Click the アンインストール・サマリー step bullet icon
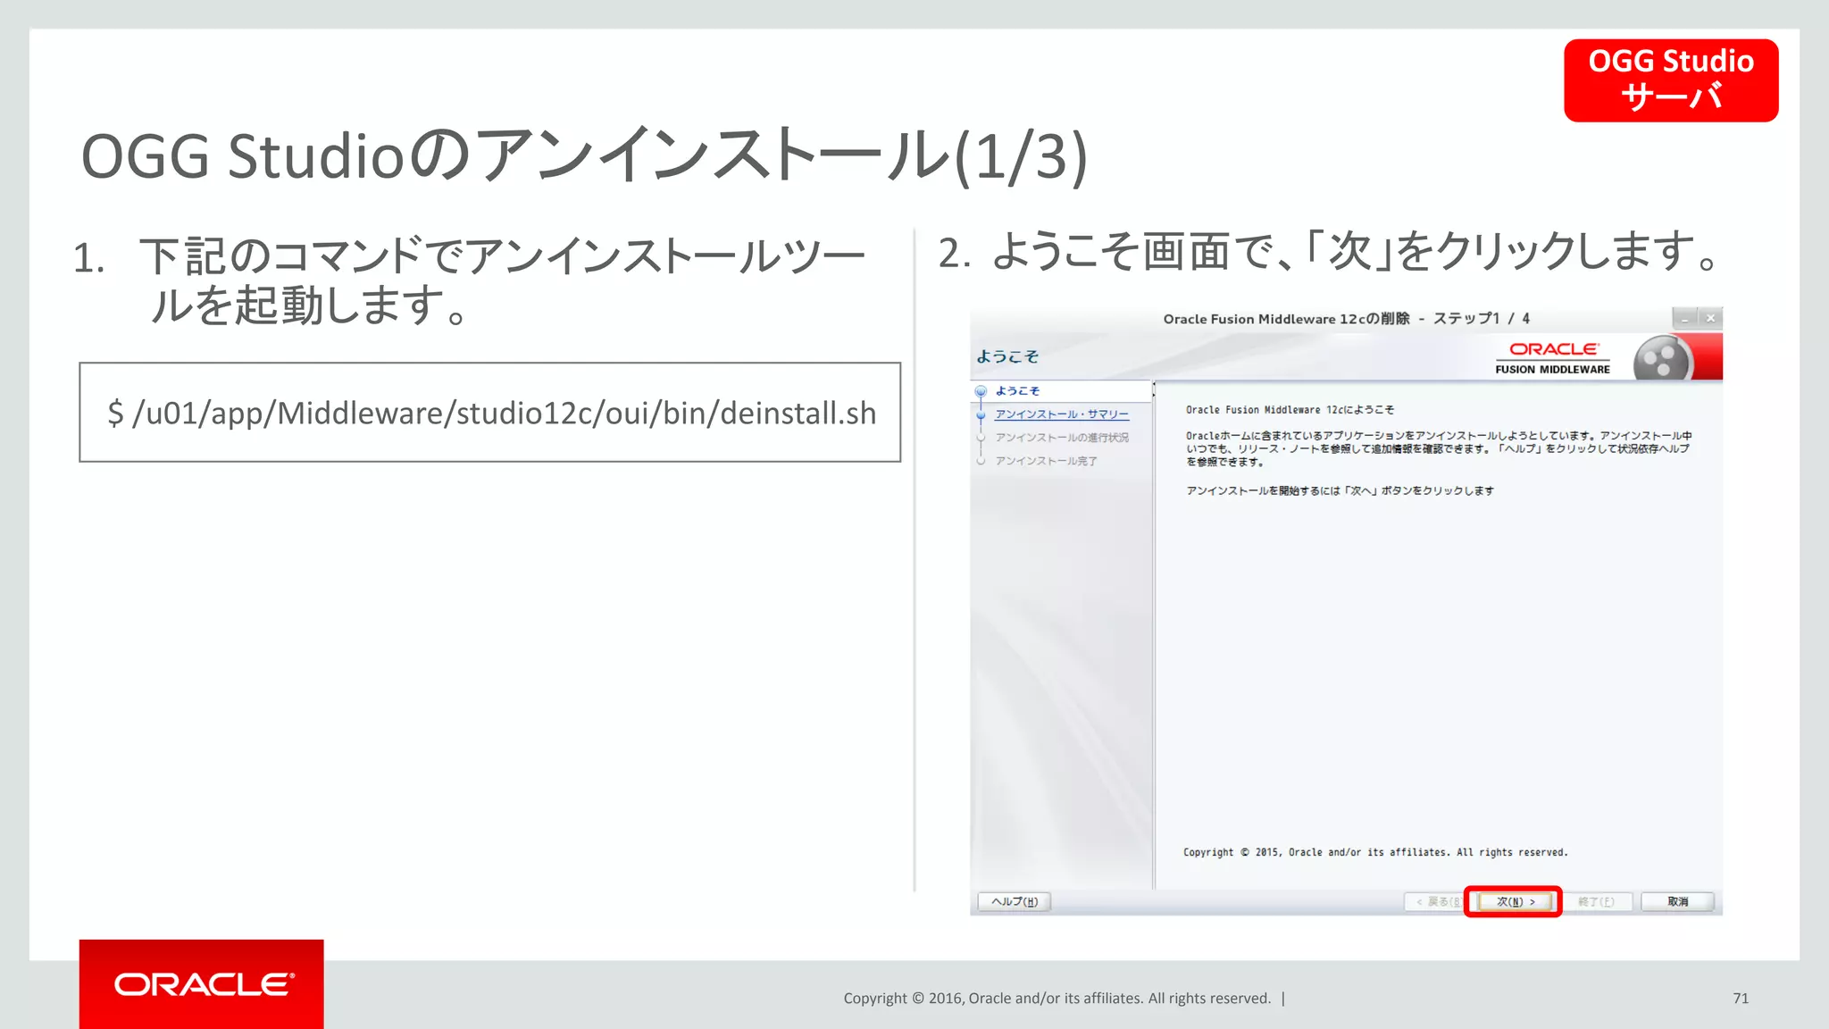1829x1029 pixels. click(981, 414)
